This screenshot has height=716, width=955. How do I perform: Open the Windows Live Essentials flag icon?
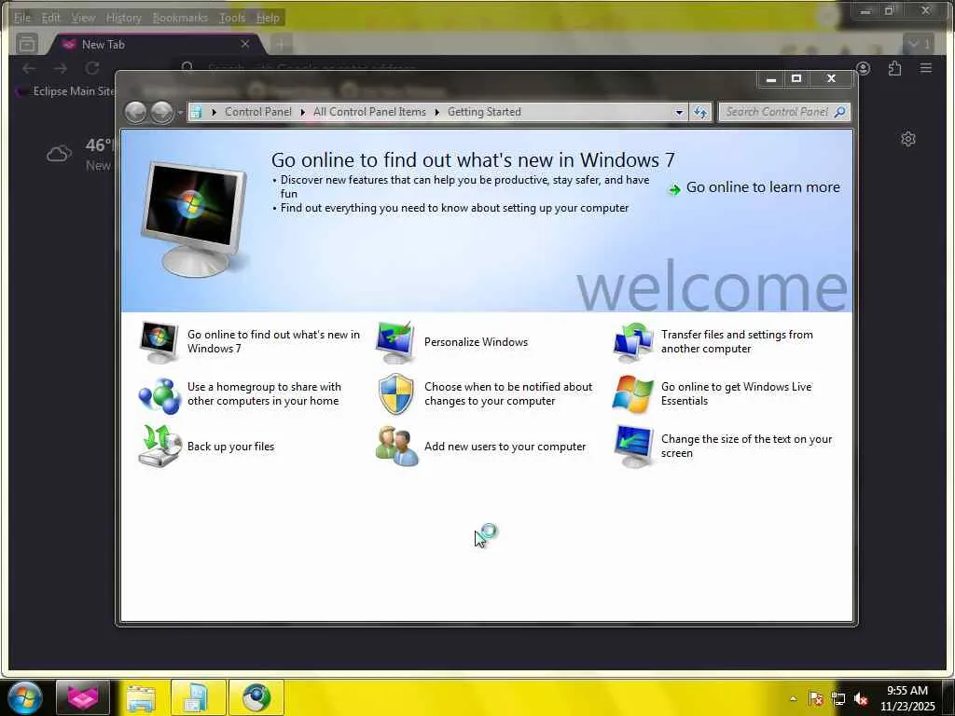coord(633,394)
